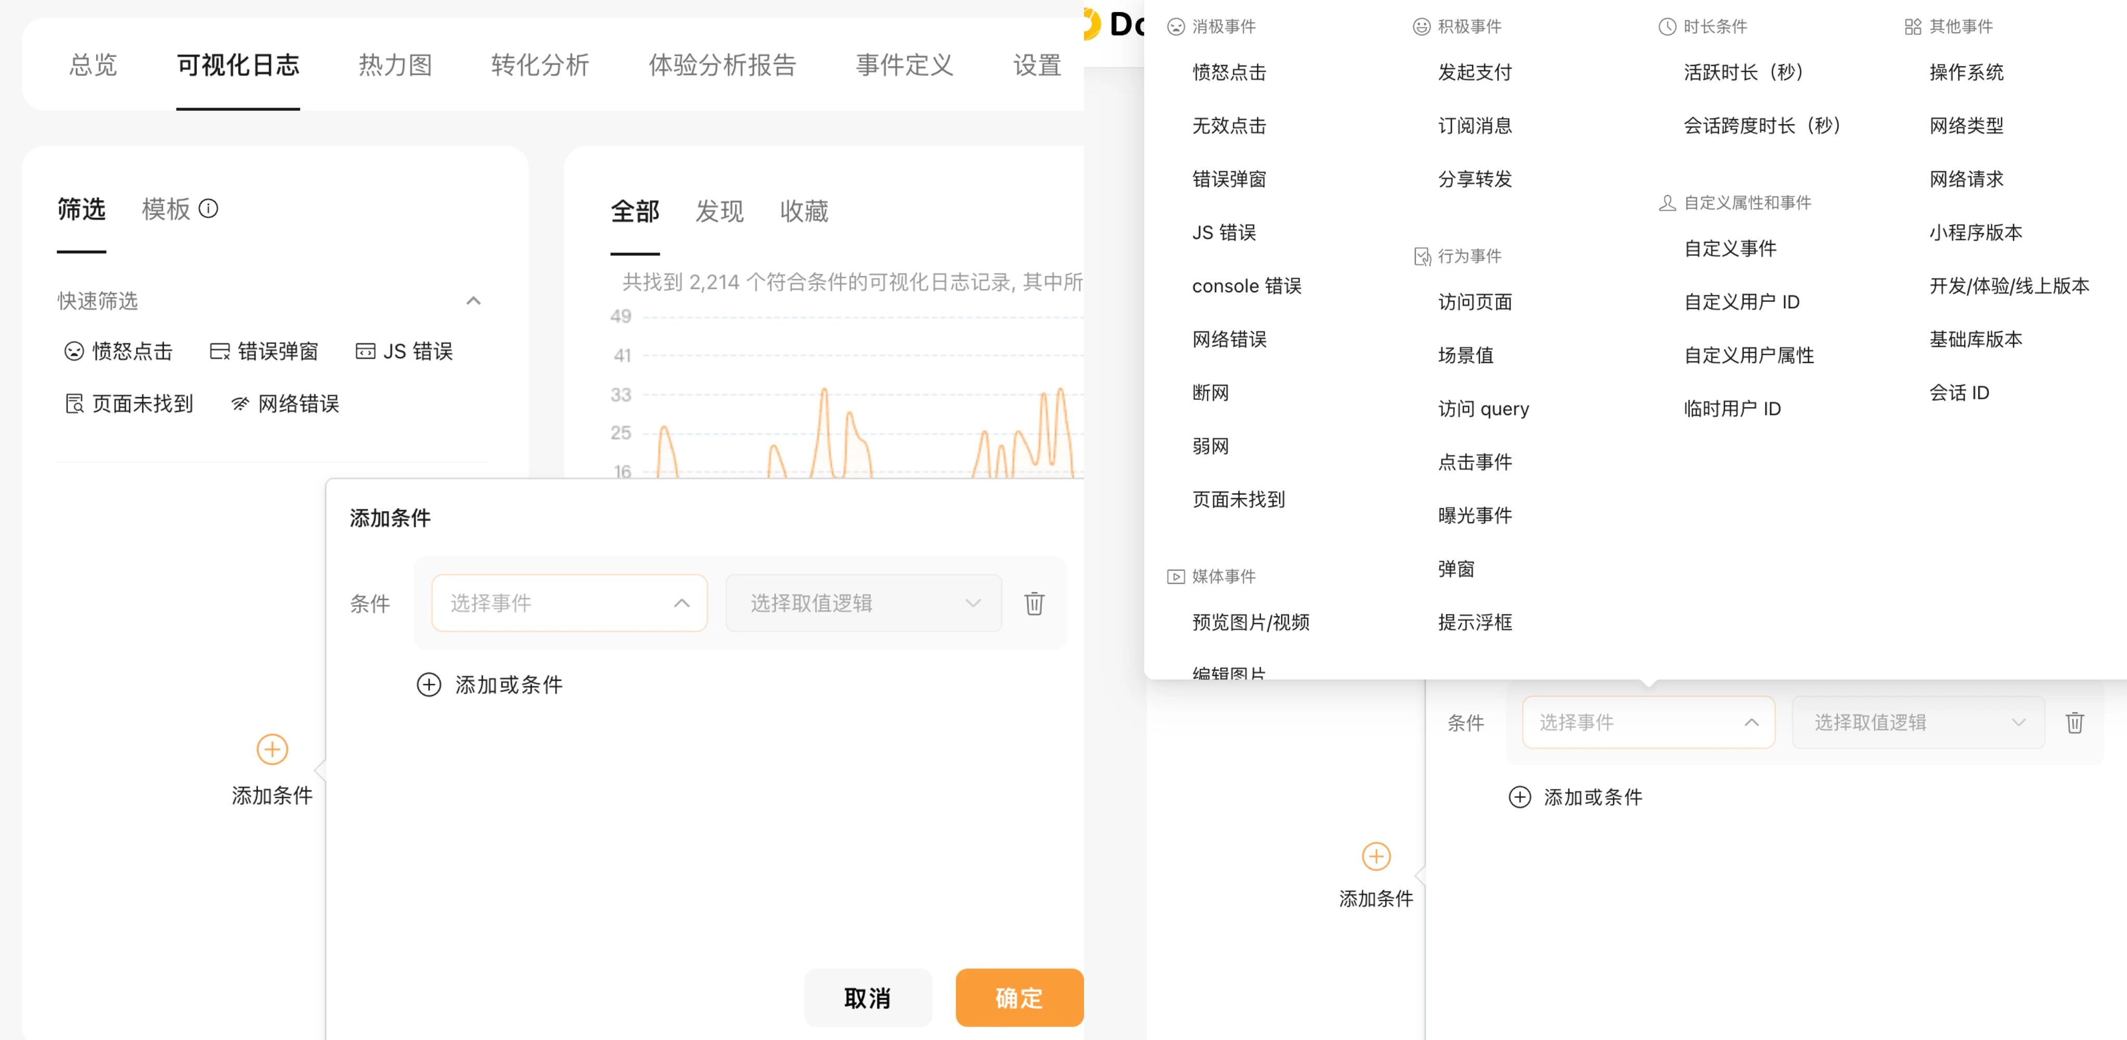Click the right panel's 添加条件 plus icon

click(x=1376, y=857)
